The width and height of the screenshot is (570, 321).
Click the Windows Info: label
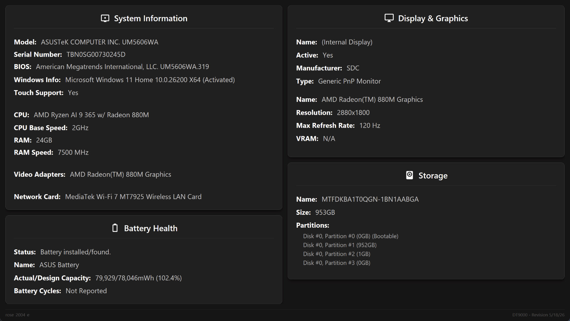click(37, 80)
